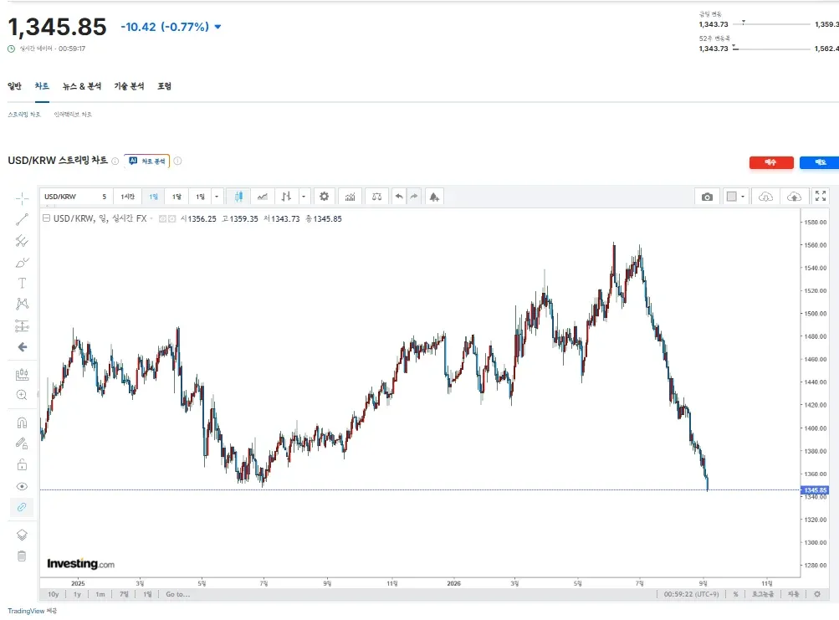Switch to the 뉴스 & 분석 tab
The width and height of the screenshot is (839, 620).
(82, 86)
